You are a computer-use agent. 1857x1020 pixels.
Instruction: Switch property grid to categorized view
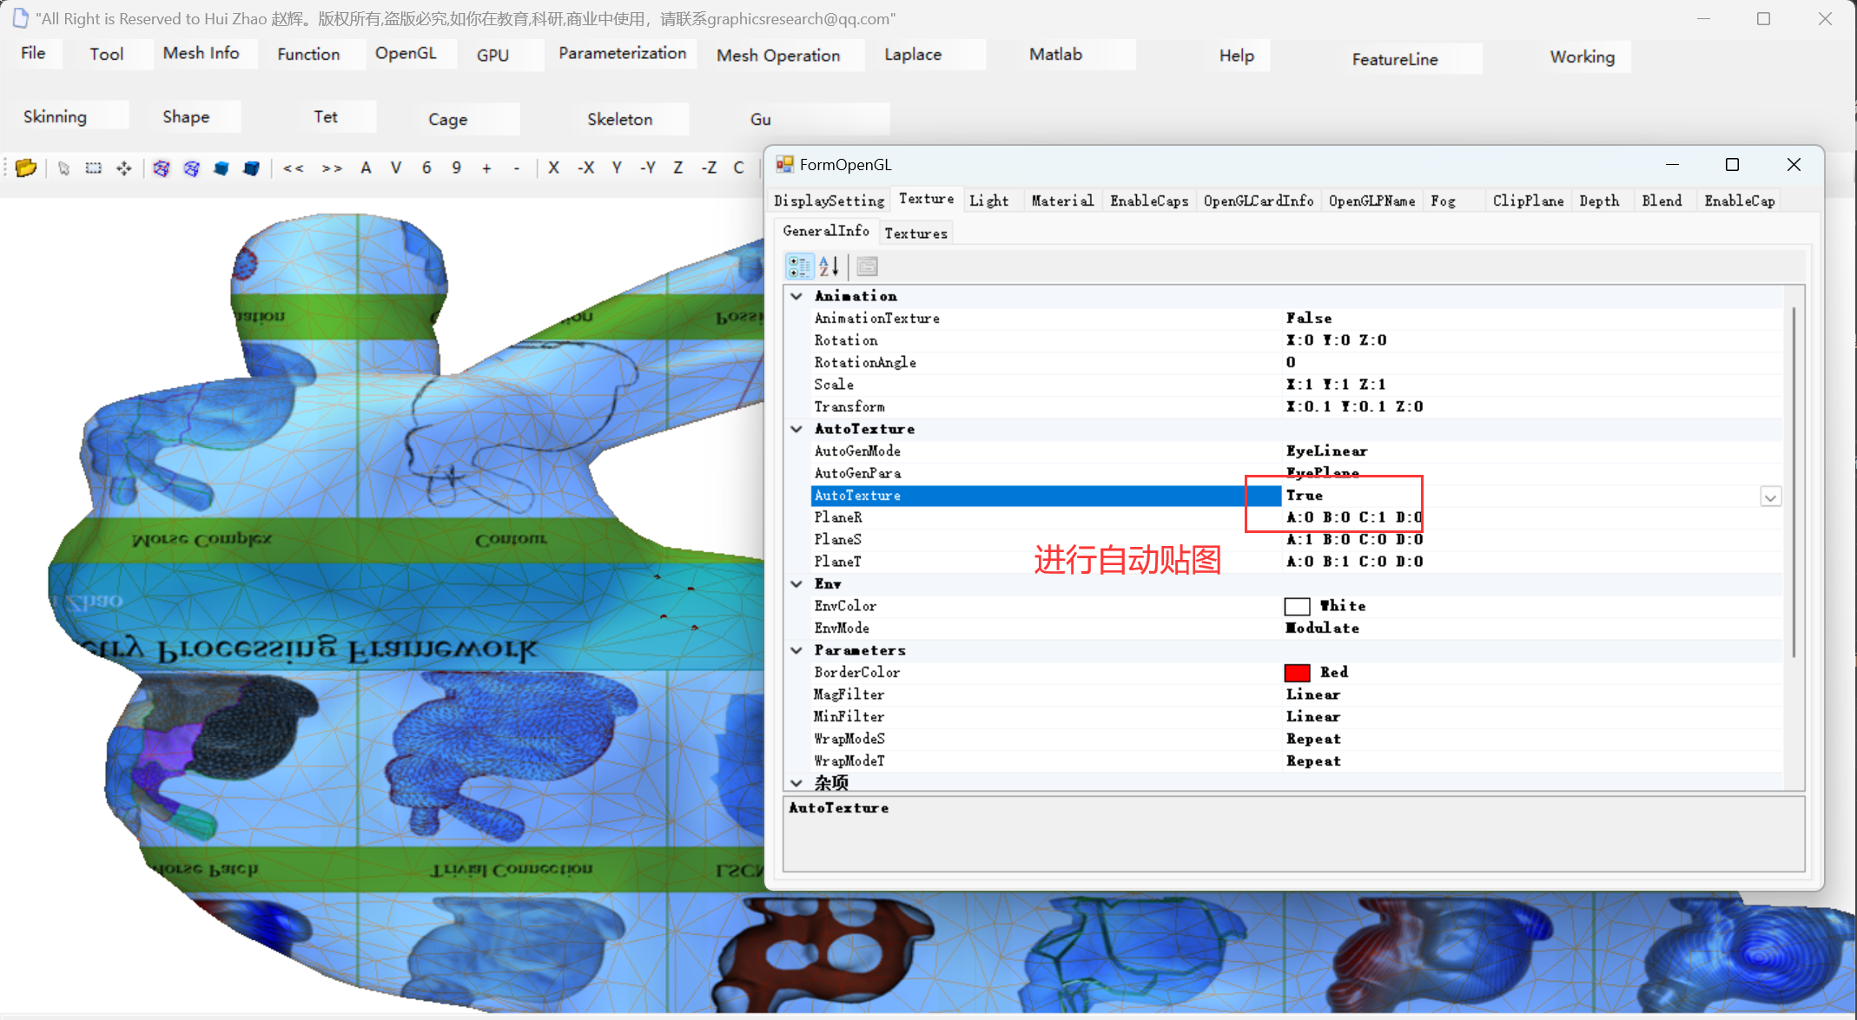click(798, 267)
